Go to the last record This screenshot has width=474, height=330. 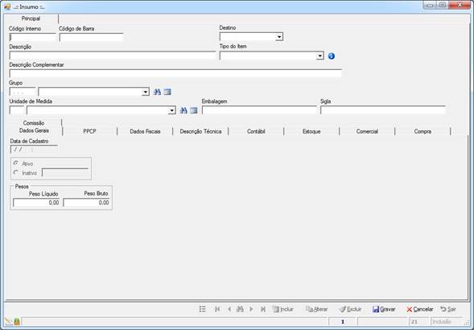(263, 309)
